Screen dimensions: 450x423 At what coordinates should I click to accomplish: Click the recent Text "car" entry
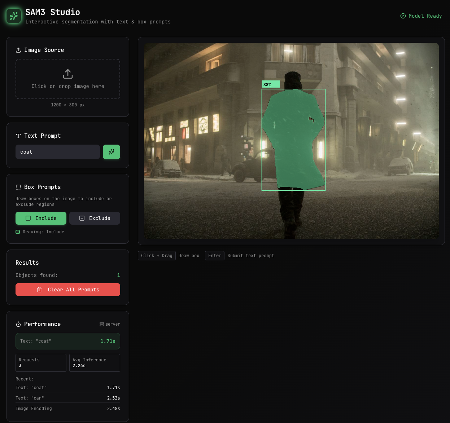click(68, 398)
